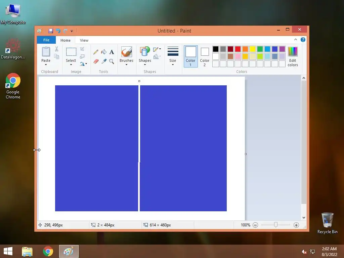Click the Paint icon in title bar
This screenshot has width=344, height=258.
[x=40, y=31]
